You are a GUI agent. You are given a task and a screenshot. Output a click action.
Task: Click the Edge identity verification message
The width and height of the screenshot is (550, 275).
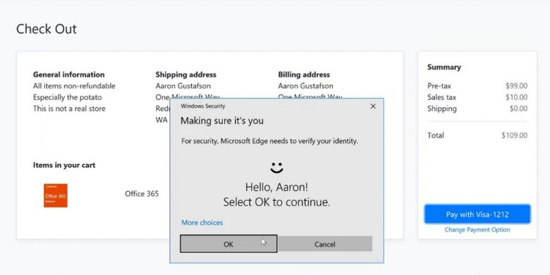pyautogui.click(x=270, y=141)
